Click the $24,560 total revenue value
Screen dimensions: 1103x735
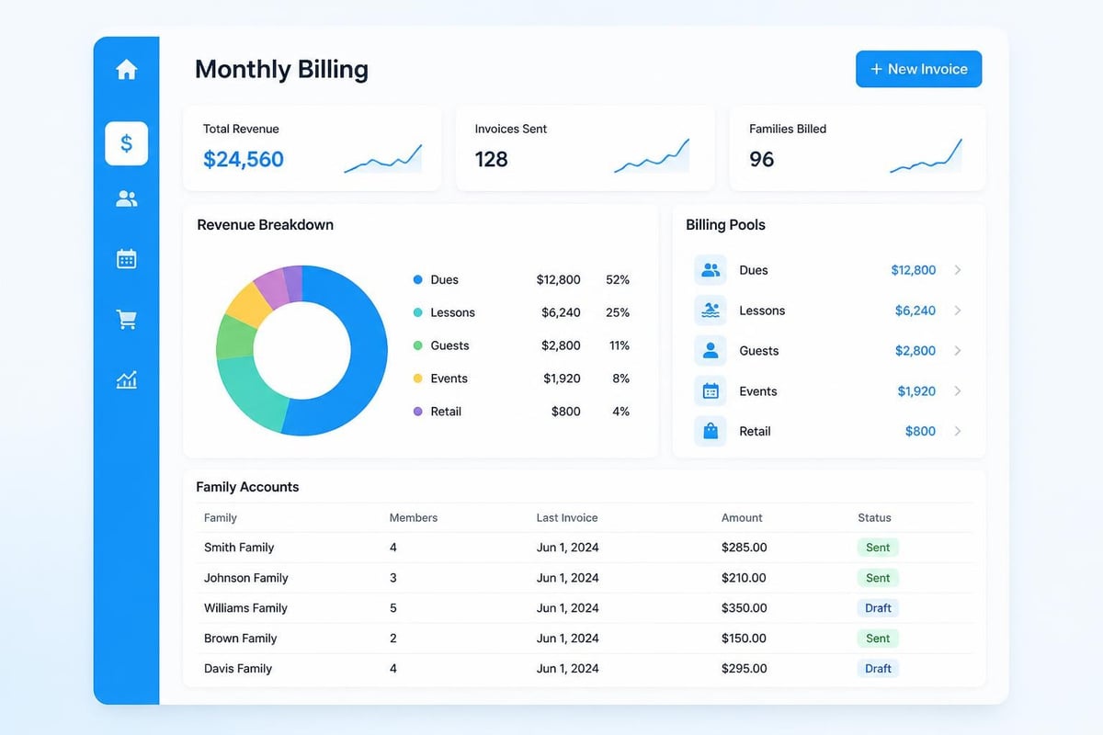(x=244, y=159)
